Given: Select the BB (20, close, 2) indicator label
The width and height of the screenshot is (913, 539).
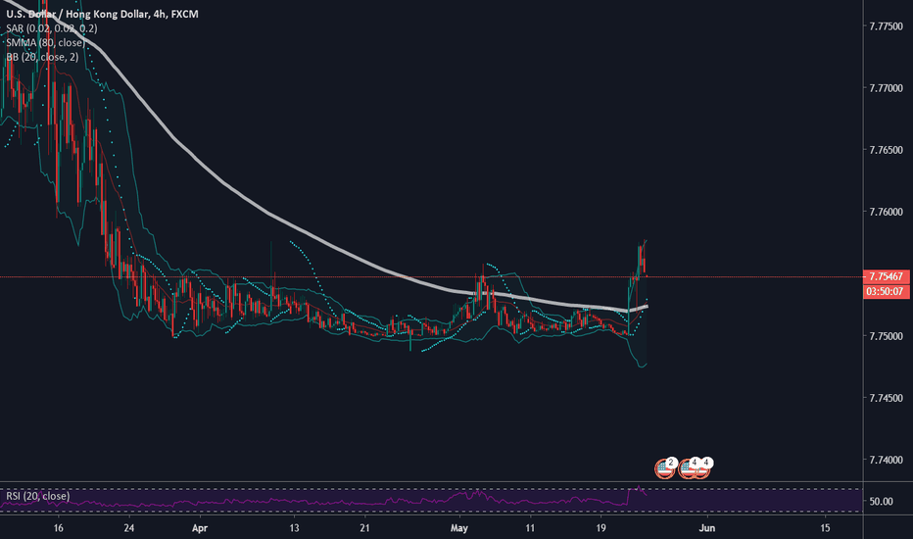Looking at the screenshot, I should tap(42, 57).
